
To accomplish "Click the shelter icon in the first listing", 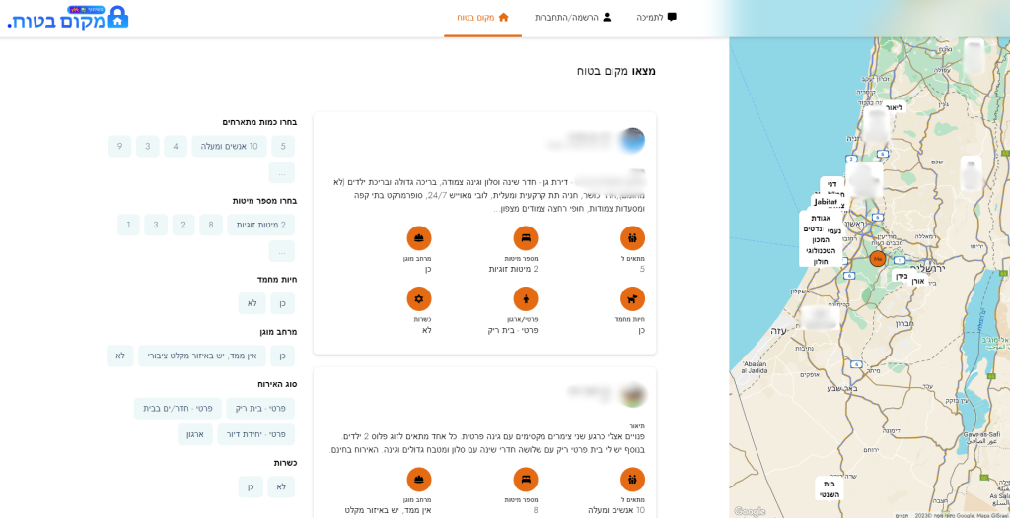I will (419, 238).
